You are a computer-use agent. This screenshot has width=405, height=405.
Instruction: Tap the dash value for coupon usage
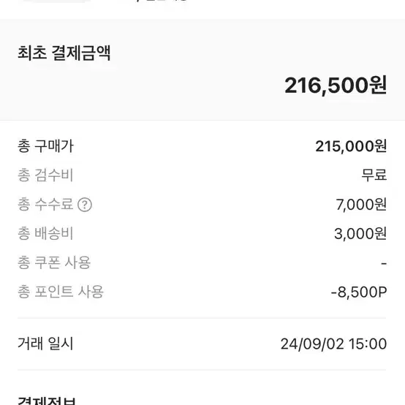tap(384, 263)
